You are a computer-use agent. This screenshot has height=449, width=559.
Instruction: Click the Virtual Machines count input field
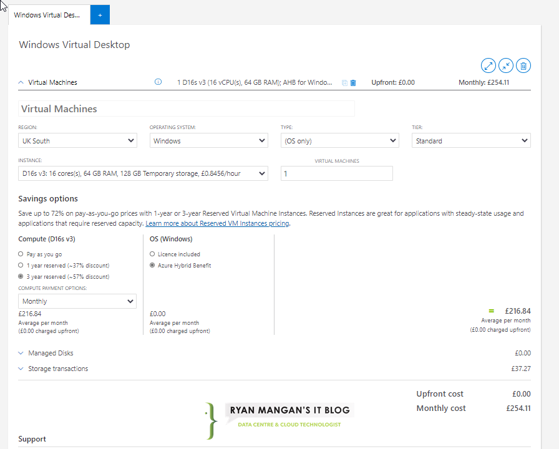(x=336, y=173)
